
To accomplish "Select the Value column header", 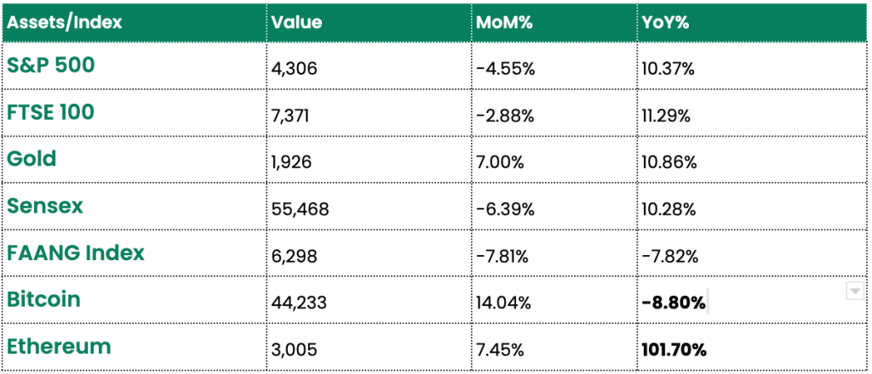I will 370,23.
